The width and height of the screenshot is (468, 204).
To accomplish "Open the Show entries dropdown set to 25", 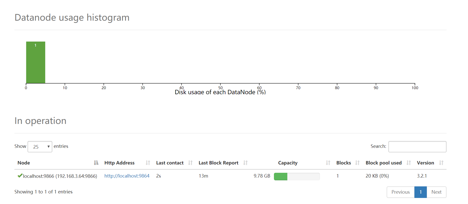I will (x=40, y=147).
